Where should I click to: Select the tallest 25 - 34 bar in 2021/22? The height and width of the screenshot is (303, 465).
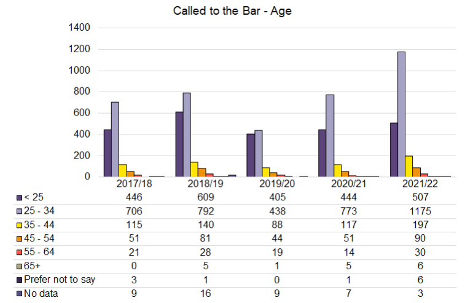[401, 114]
